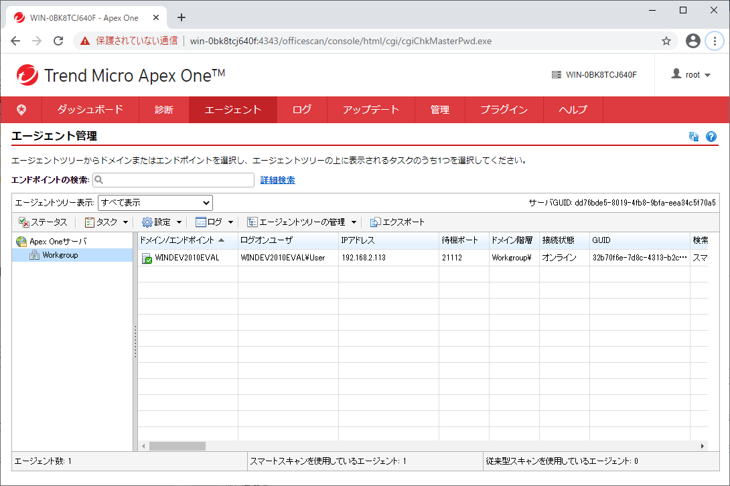This screenshot has width=730, height=486.
Task: Click the agent tree management icon
Action: 252,222
